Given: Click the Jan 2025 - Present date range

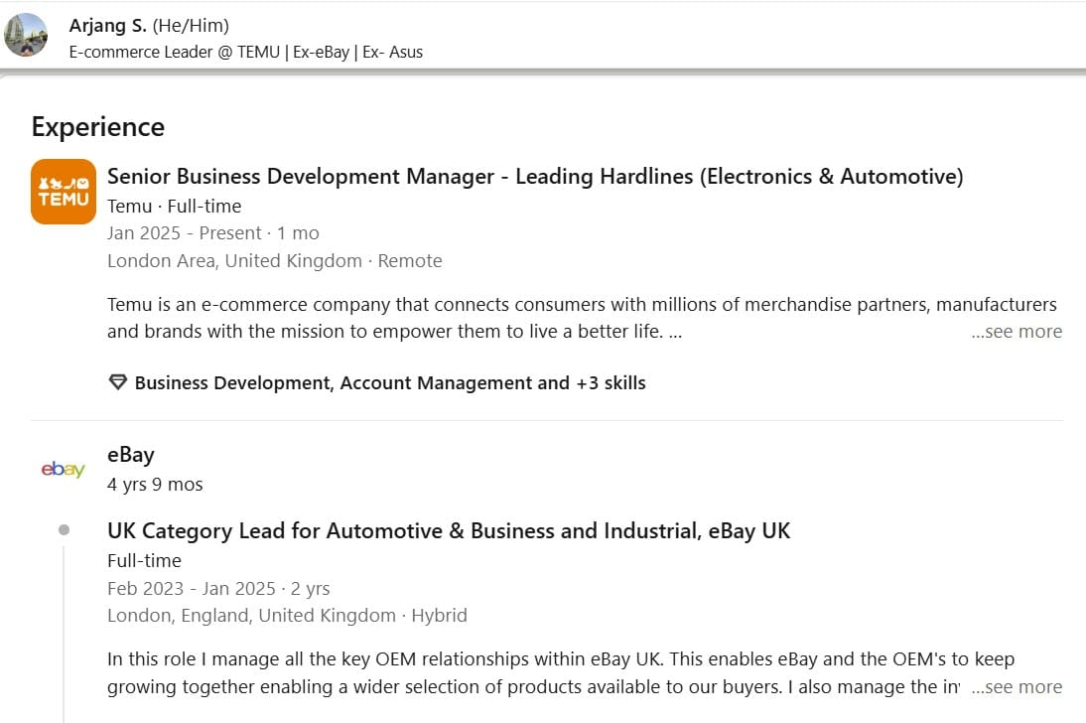Looking at the screenshot, I should click(x=185, y=233).
